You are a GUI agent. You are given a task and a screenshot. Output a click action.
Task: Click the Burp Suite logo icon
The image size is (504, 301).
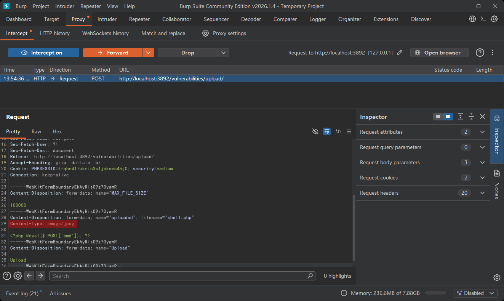point(6,6)
